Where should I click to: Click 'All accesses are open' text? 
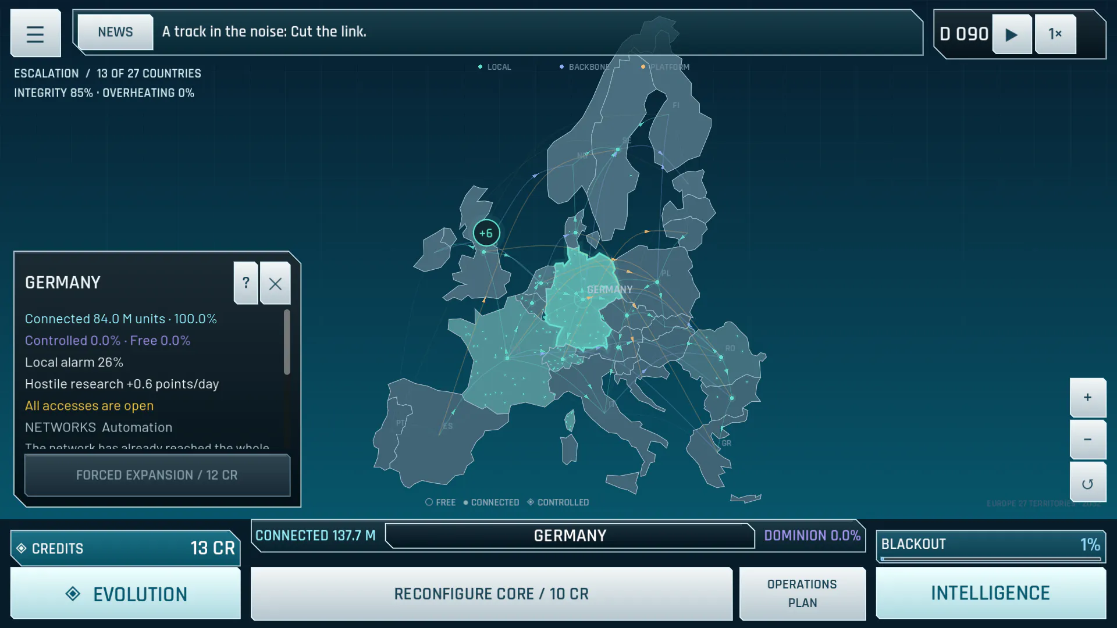(x=90, y=406)
